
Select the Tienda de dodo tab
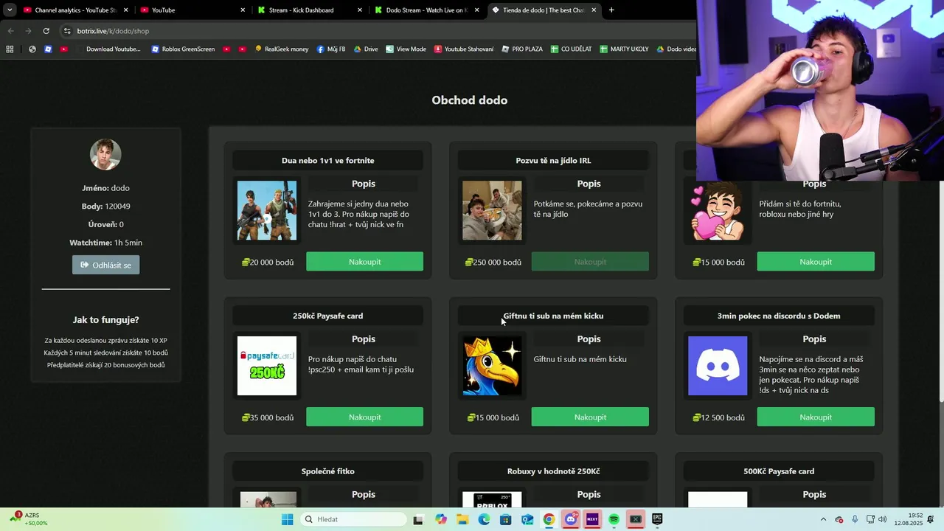point(544,10)
